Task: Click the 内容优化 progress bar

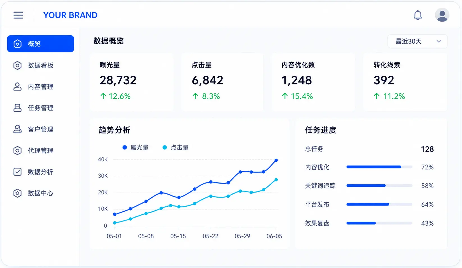Action: 379,167
